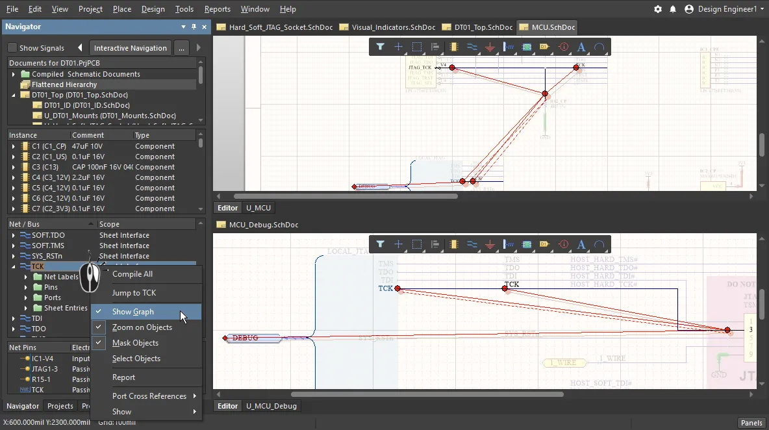This screenshot has width=769, height=430.
Task: Switch to the Projects panel tab
Action: click(60, 406)
